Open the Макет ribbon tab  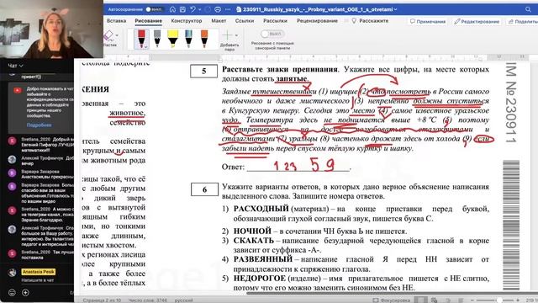click(219, 21)
